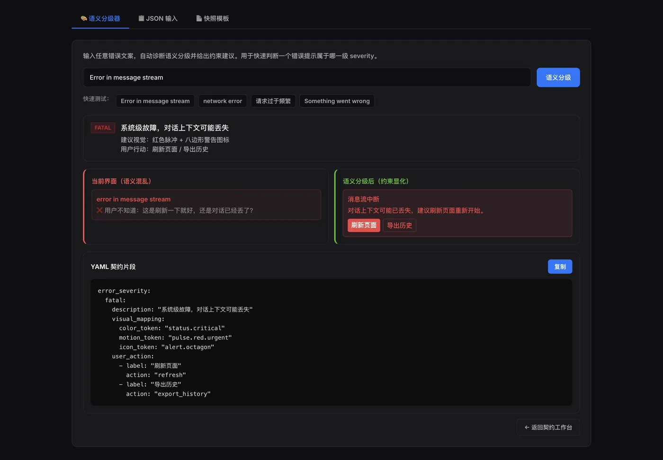
Task: Click the '建议视觉：红色脉冲 + 八边形警告图标' line
Action: (x=175, y=140)
